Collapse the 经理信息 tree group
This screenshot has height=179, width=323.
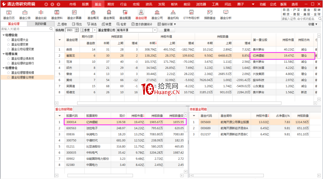(4, 35)
